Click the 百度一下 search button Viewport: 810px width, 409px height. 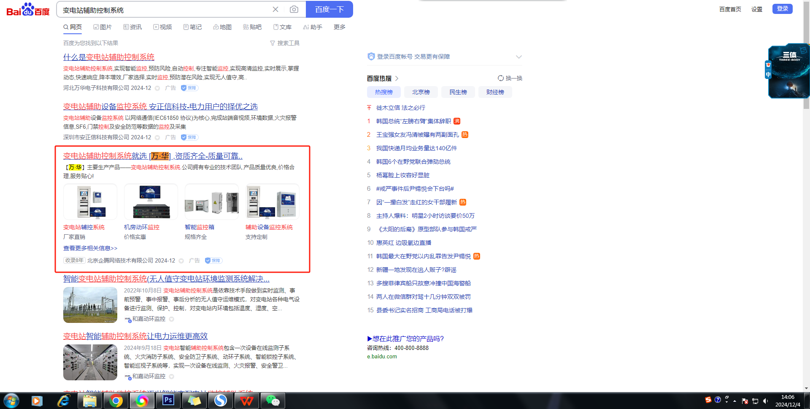tap(329, 9)
